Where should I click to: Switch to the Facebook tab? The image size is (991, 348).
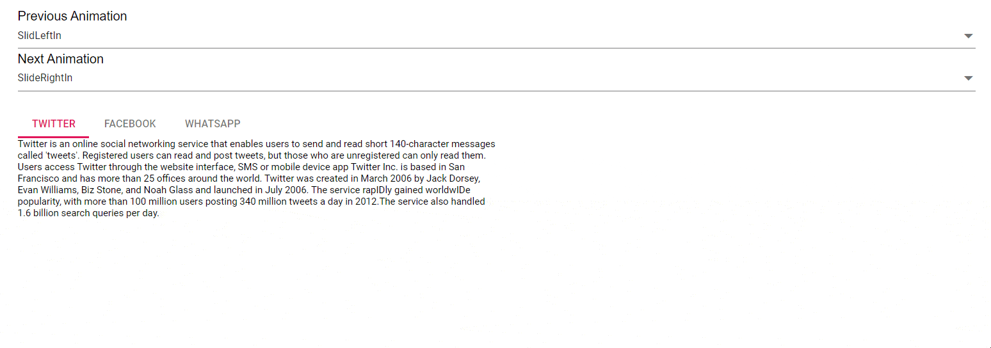pyautogui.click(x=130, y=123)
